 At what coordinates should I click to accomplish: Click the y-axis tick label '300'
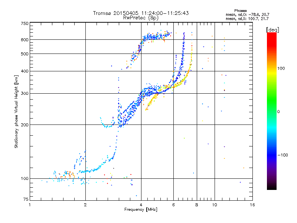pyautogui.click(x=25, y=94)
